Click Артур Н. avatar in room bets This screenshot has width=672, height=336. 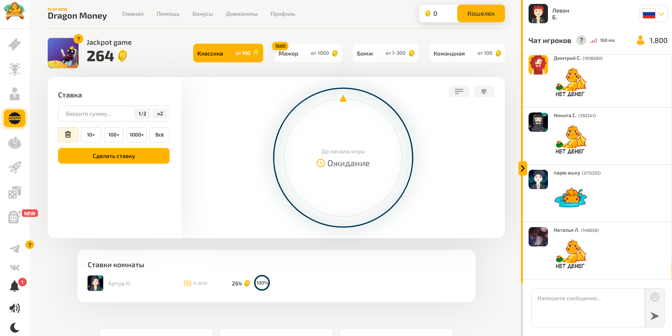[95, 283]
